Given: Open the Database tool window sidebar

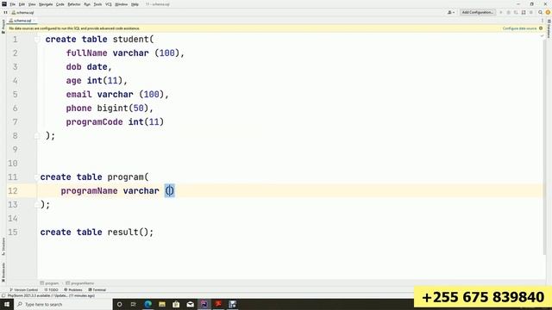Looking at the screenshot, I should point(549,28).
